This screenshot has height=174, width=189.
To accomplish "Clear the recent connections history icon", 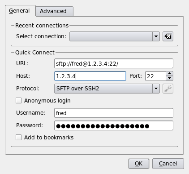I will [168, 36].
